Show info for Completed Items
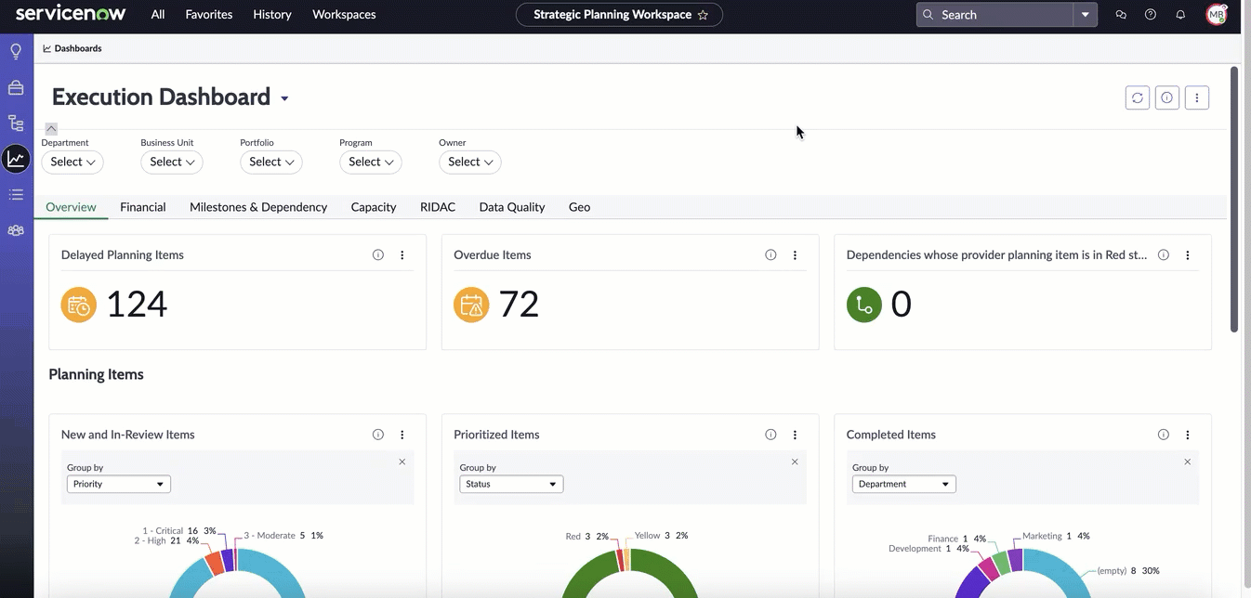1251x598 pixels. [x=1164, y=435]
